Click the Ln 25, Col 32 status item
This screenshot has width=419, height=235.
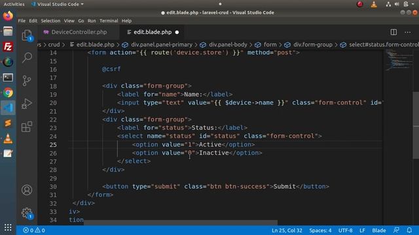pos(287,230)
